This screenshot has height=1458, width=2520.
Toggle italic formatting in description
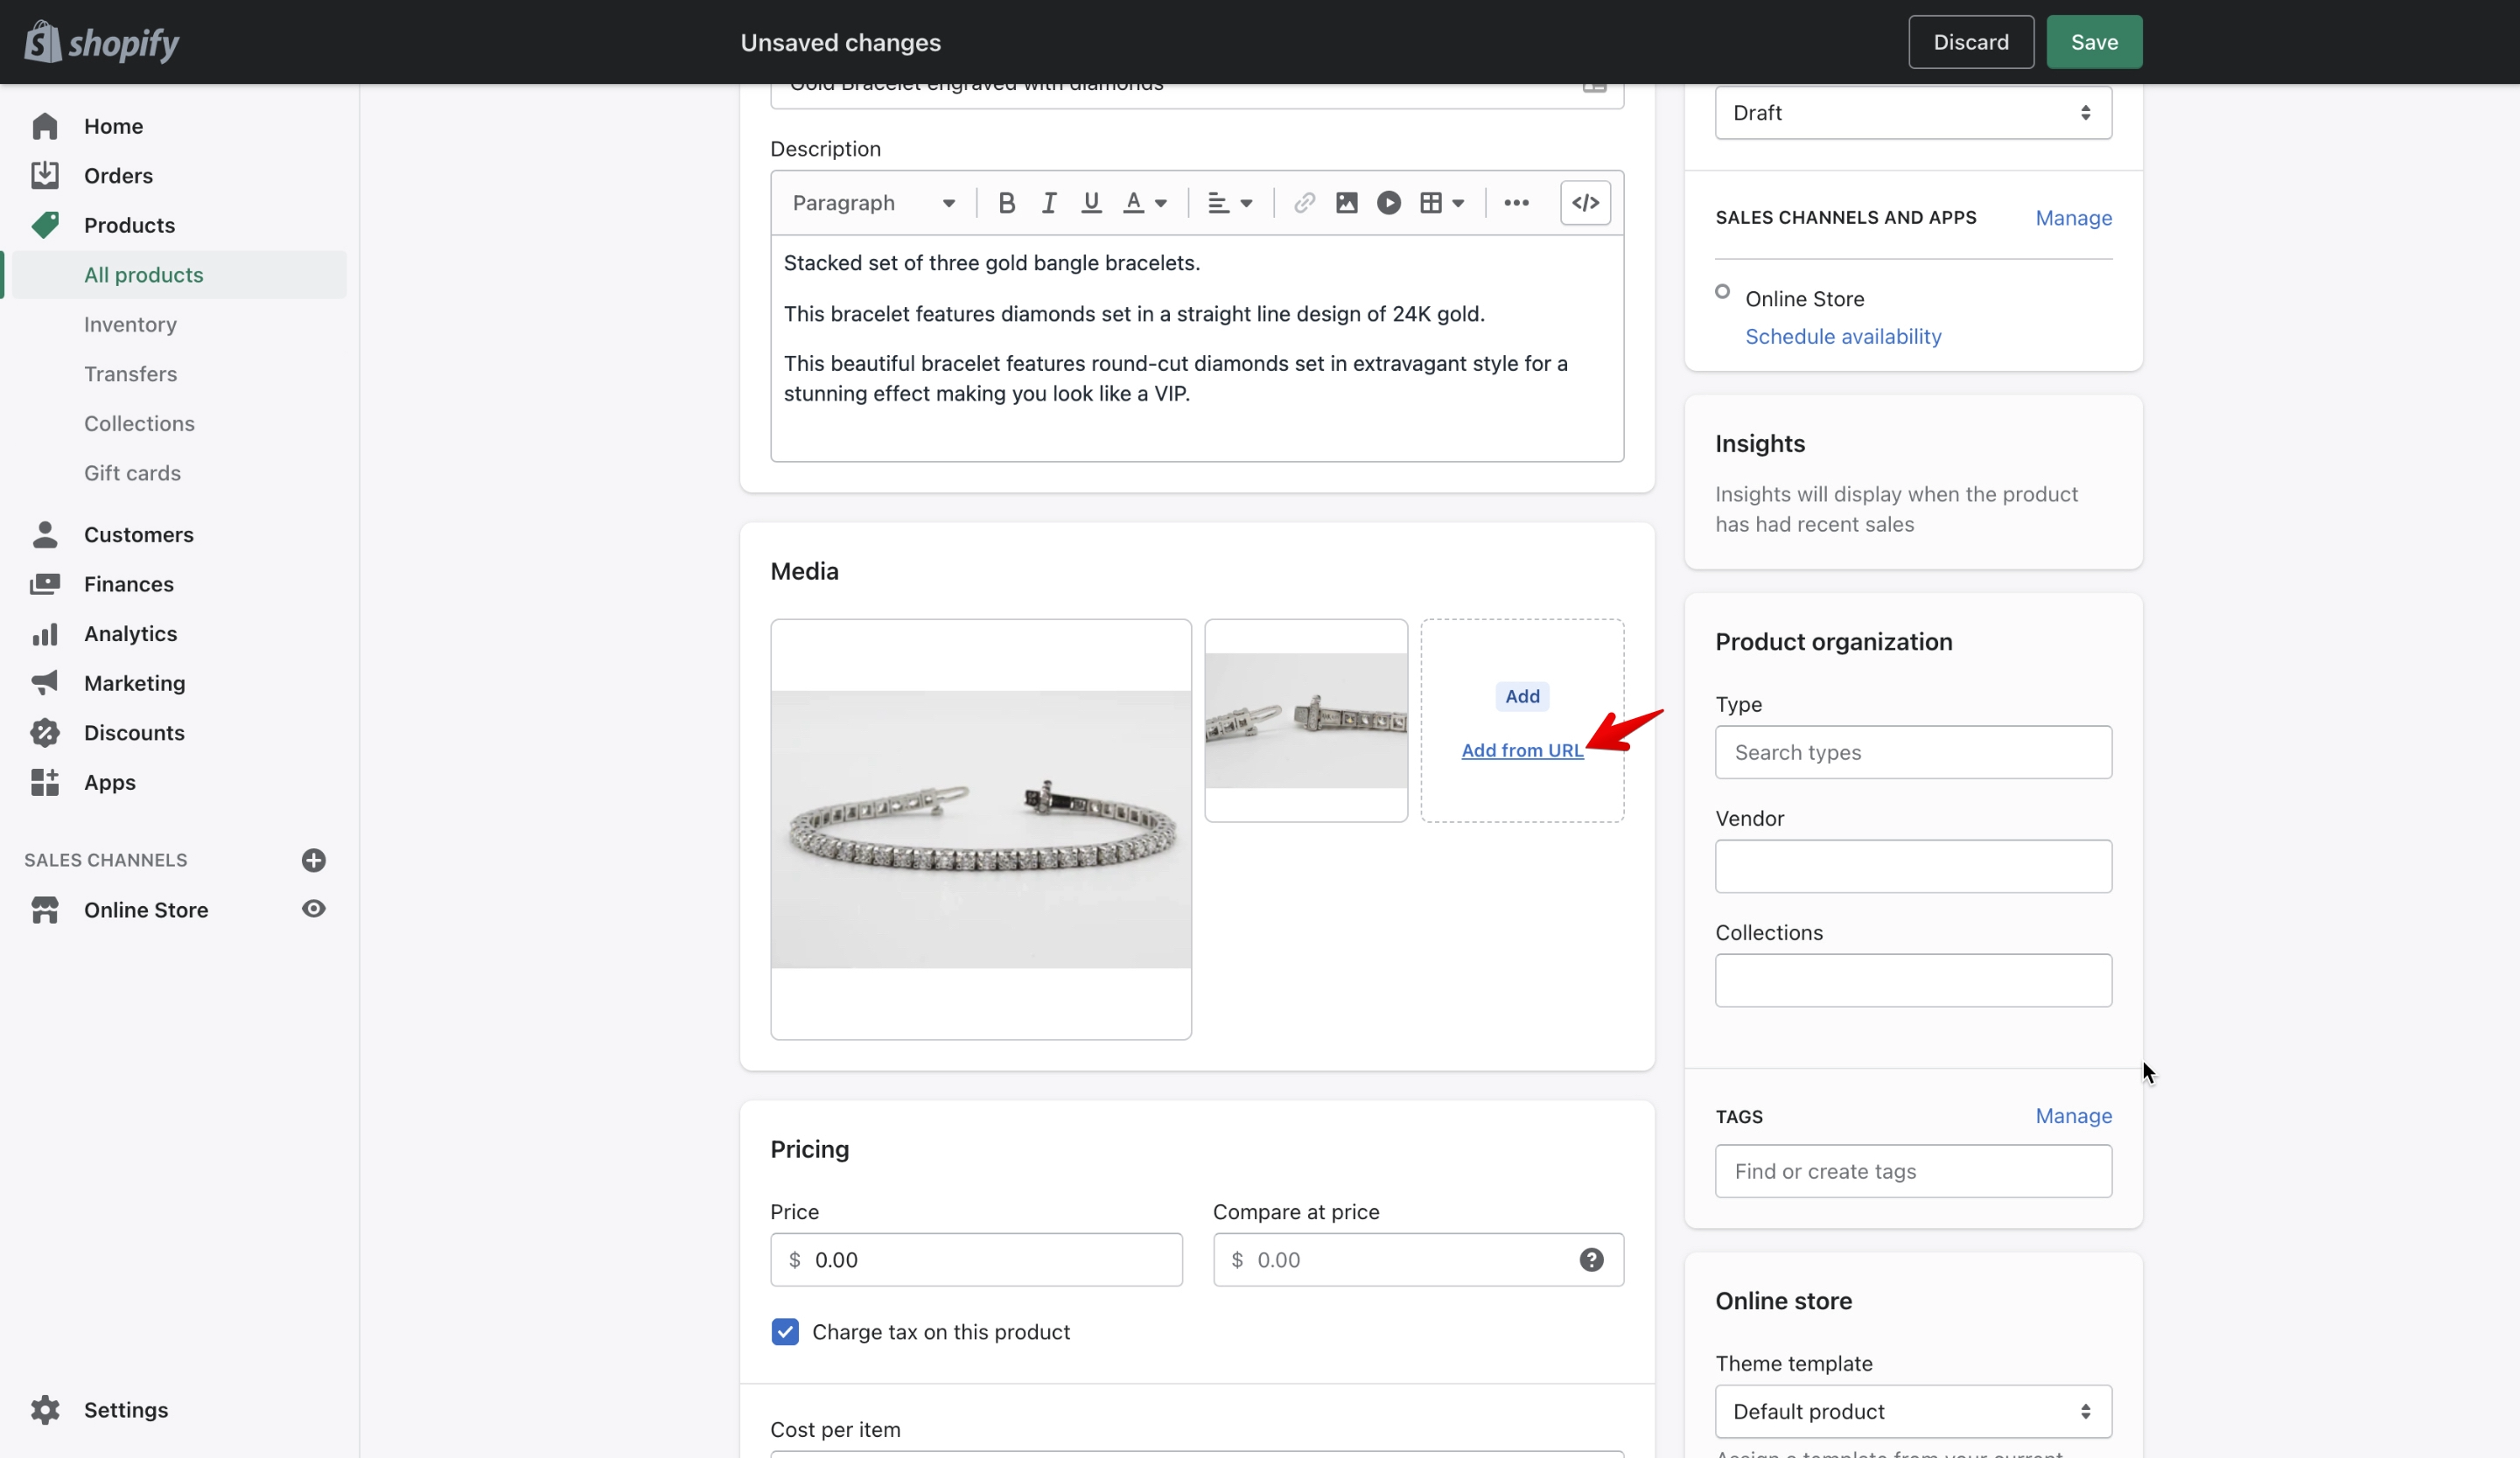tap(1049, 203)
